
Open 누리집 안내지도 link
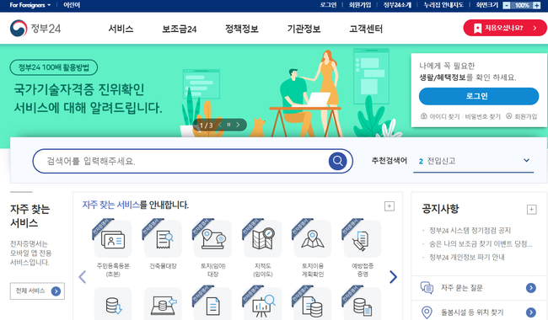[443, 5]
